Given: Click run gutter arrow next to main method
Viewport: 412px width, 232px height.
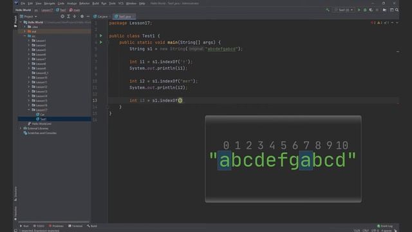Looking at the screenshot, I should tap(100, 42).
